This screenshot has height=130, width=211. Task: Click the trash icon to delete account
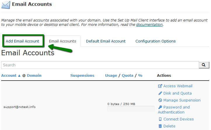[160, 126]
